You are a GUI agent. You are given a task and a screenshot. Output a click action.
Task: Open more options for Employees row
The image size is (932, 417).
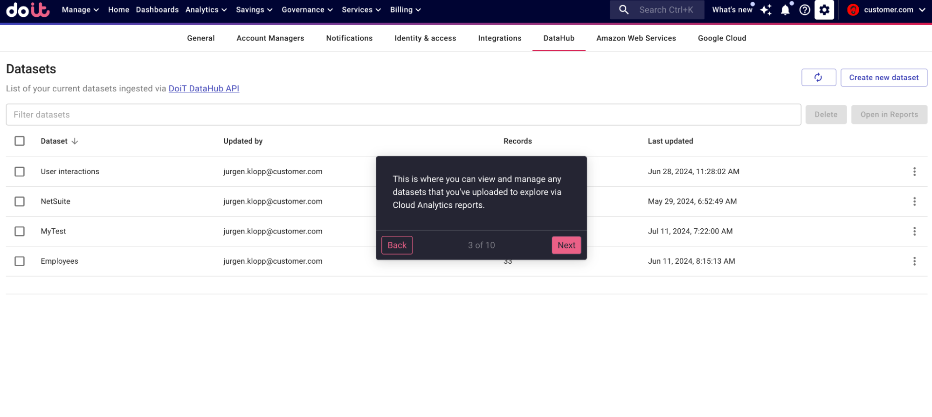point(914,261)
